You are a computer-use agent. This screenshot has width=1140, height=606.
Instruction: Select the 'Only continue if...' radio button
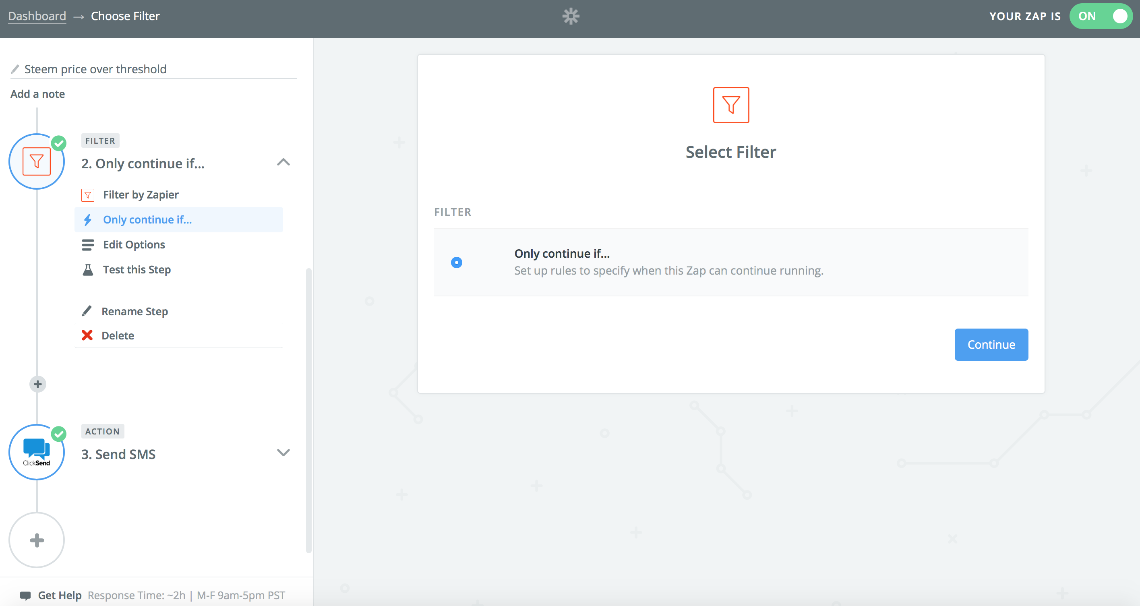[456, 262]
